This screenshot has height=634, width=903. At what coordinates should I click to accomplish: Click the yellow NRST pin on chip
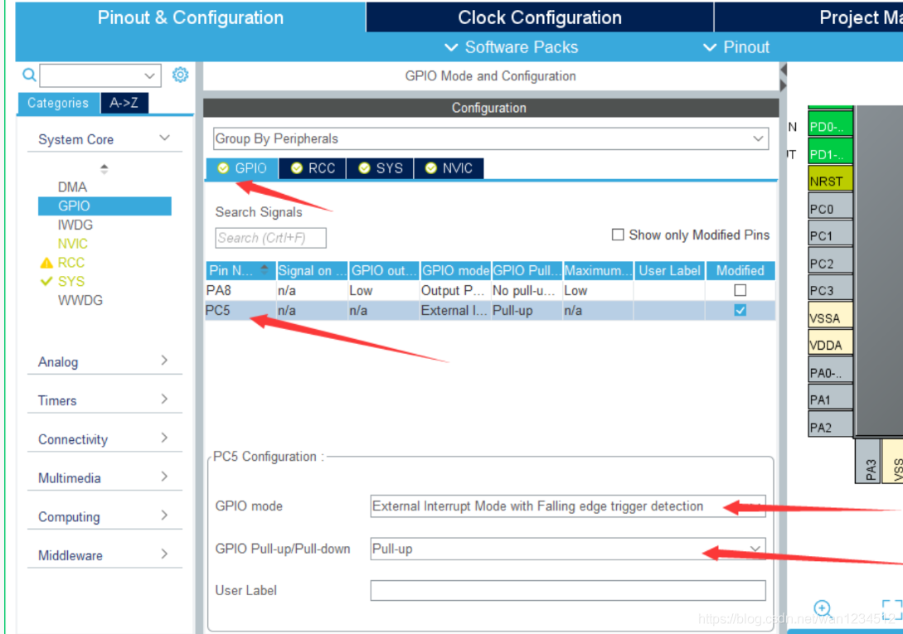[x=830, y=181]
